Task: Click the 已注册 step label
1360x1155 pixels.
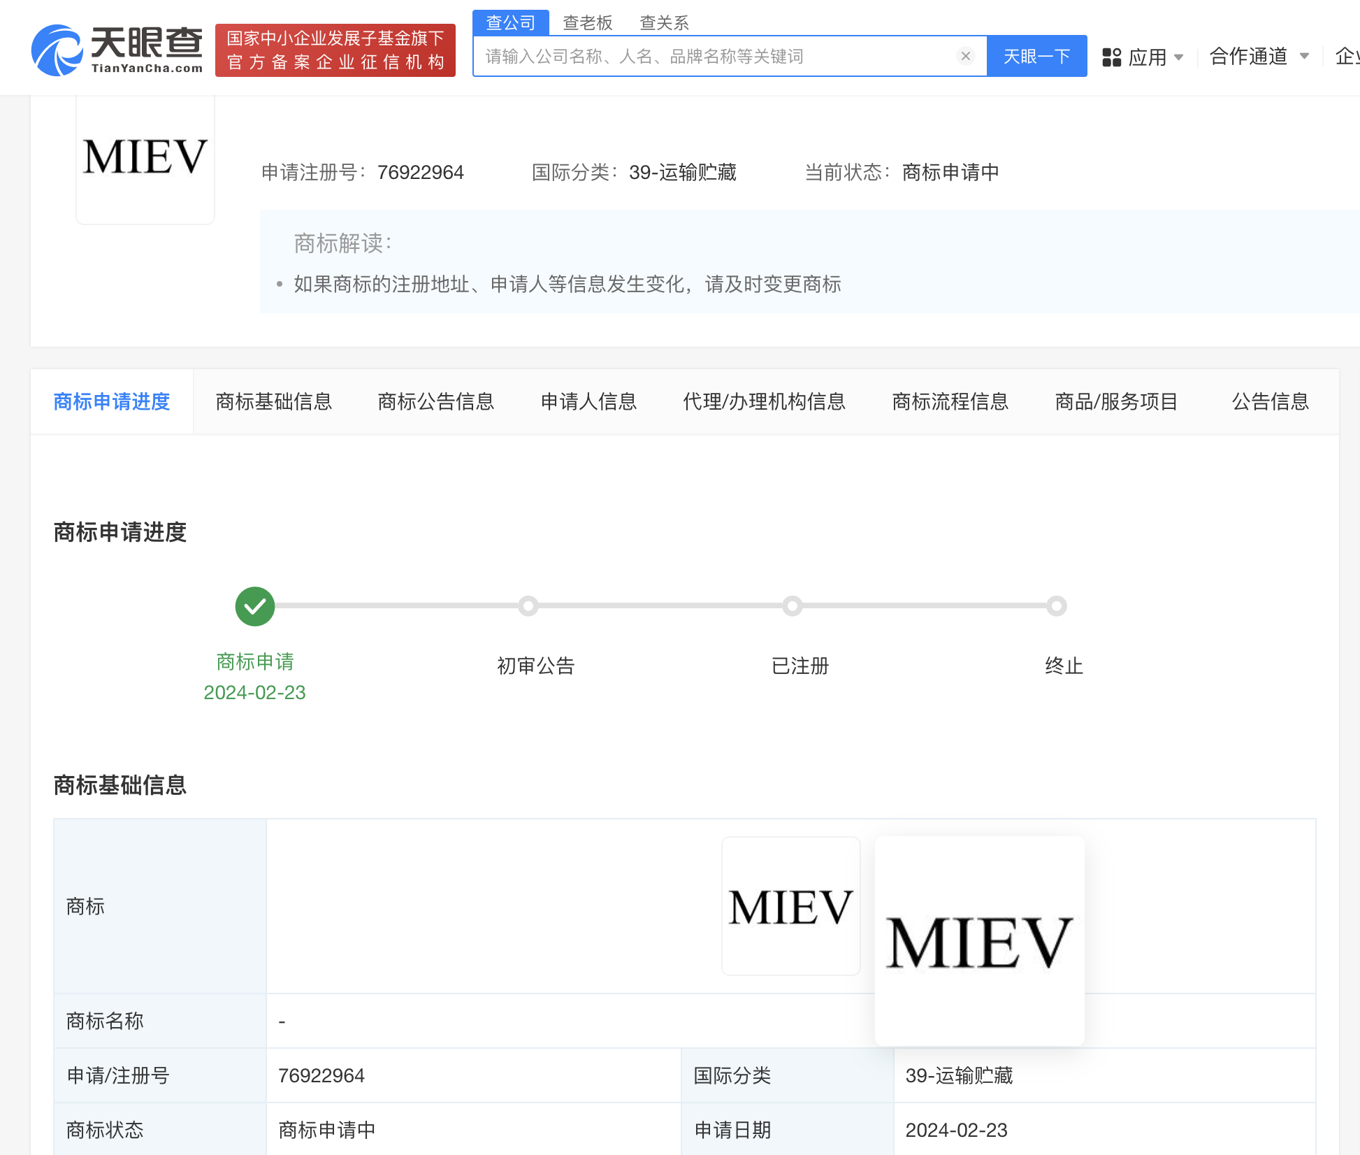Action: coord(800,666)
